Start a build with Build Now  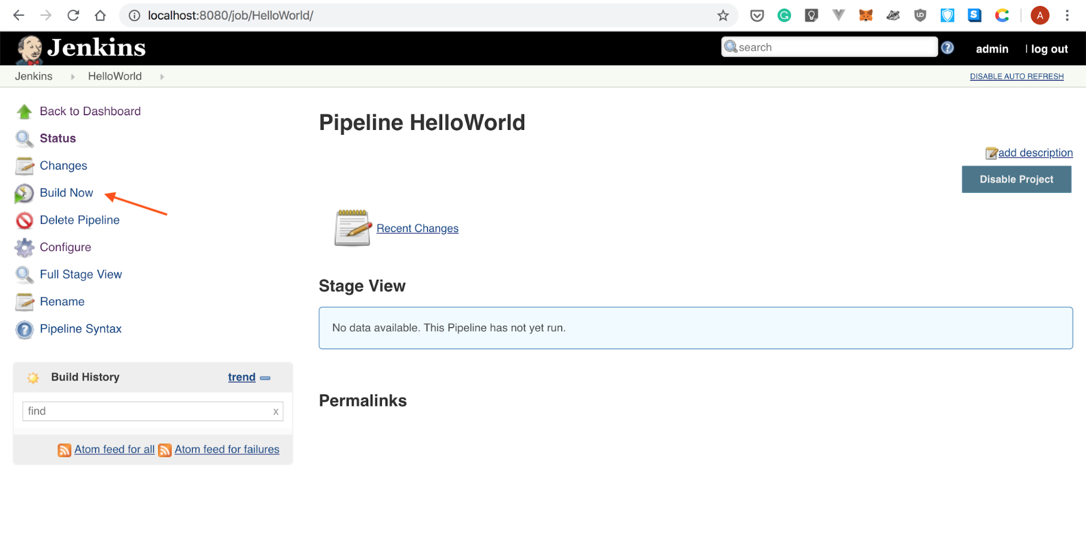(x=66, y=193)
